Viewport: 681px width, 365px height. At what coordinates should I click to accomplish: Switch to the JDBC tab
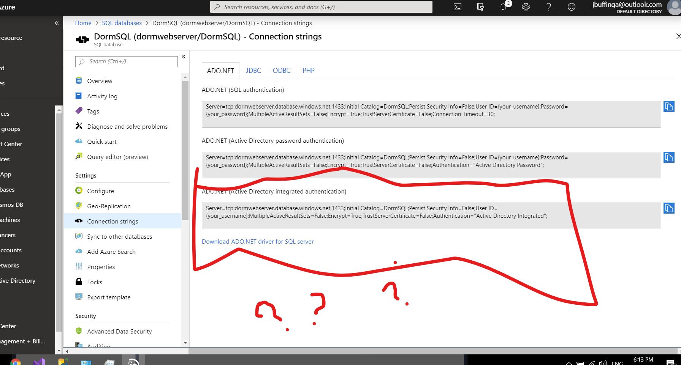[253, 71]
